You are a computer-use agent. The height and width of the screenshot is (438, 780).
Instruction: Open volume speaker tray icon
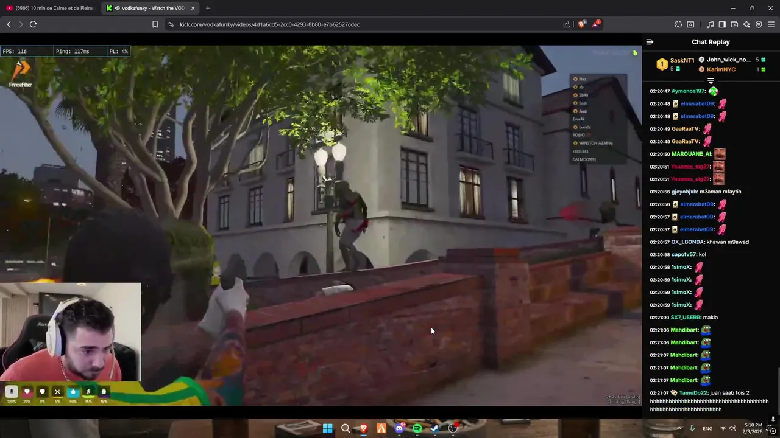[732, 428]
